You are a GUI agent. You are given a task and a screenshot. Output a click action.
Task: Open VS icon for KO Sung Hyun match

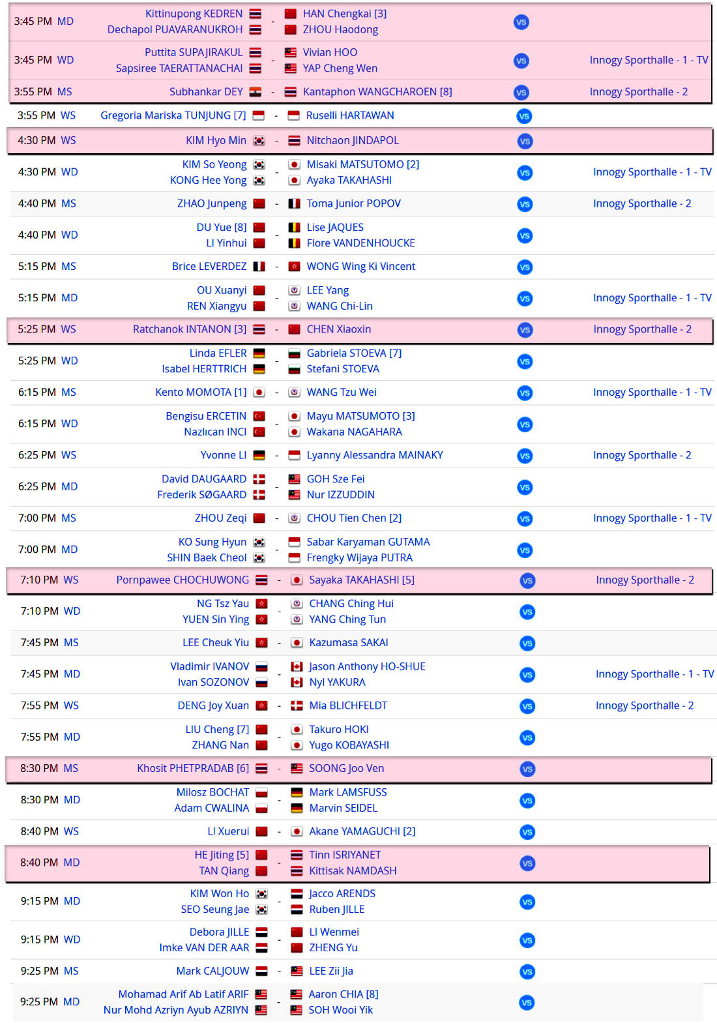pos(525,550)
